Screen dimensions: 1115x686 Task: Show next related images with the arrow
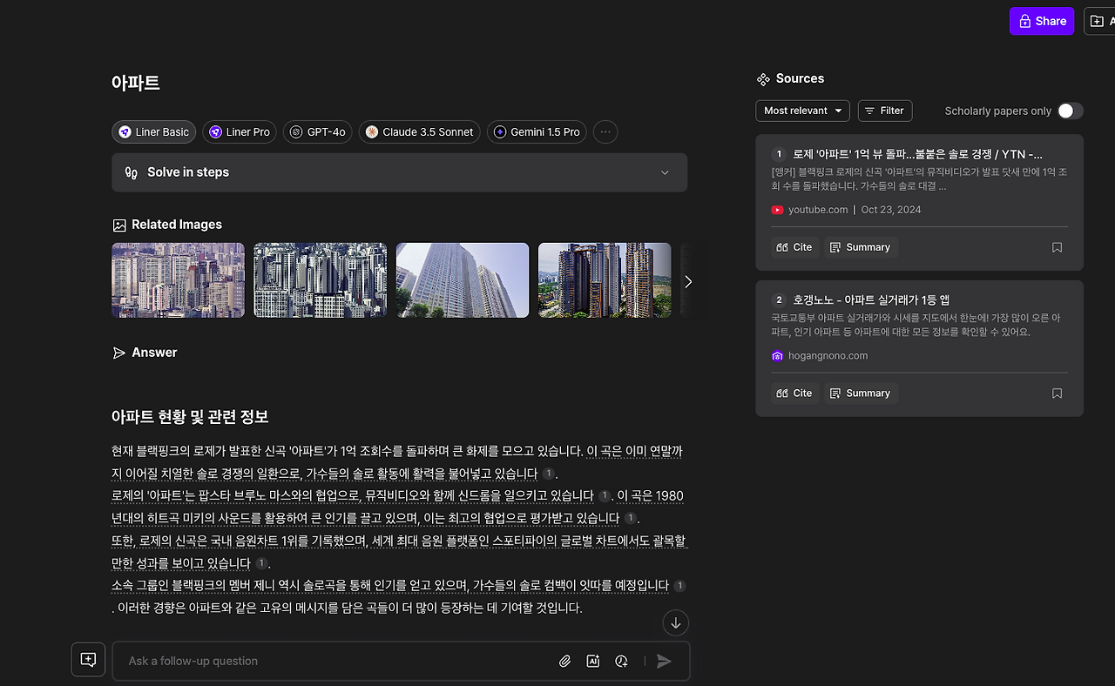coord(688,282)
